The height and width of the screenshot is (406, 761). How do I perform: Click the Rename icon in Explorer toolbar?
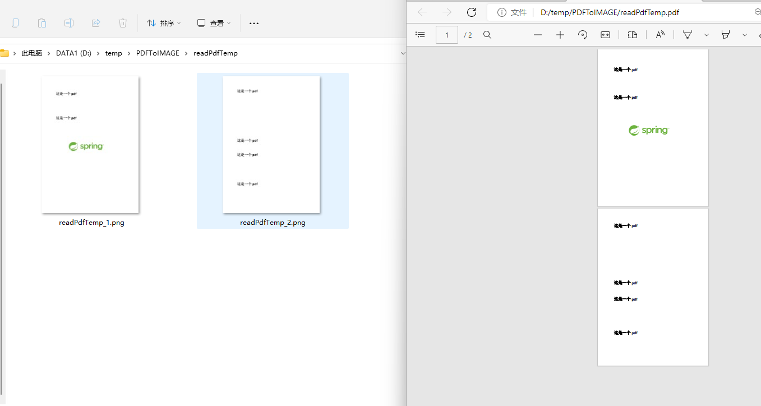coord(69,23)
